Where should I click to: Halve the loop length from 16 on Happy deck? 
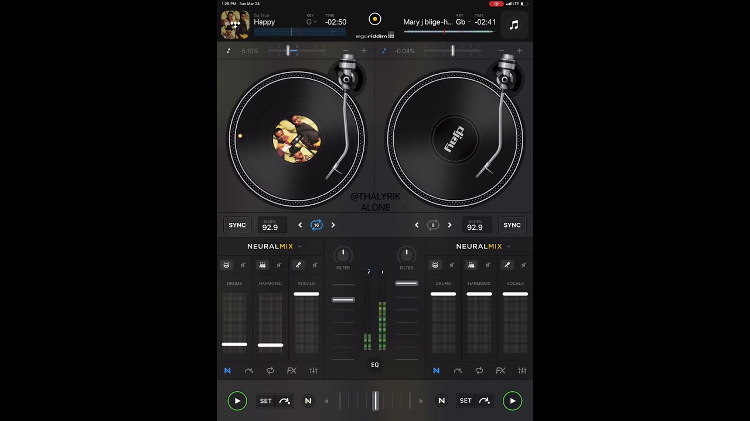(x=300, y=225)
